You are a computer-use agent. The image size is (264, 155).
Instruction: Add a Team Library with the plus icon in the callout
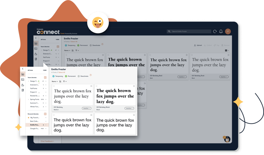tap(45, 78)
